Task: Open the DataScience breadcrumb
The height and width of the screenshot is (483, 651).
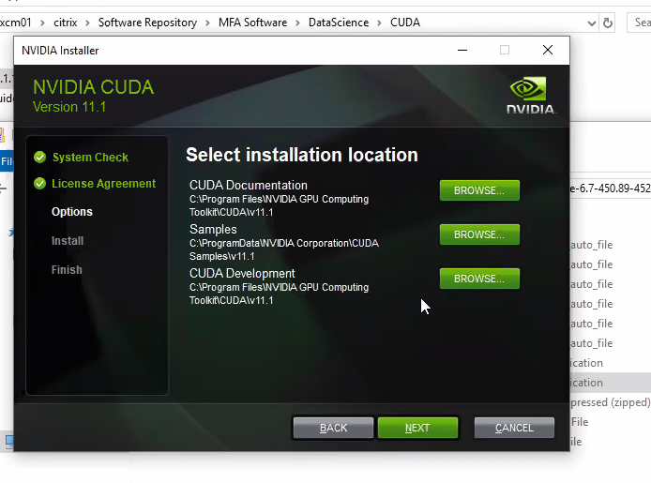Action: click(339, 23)
